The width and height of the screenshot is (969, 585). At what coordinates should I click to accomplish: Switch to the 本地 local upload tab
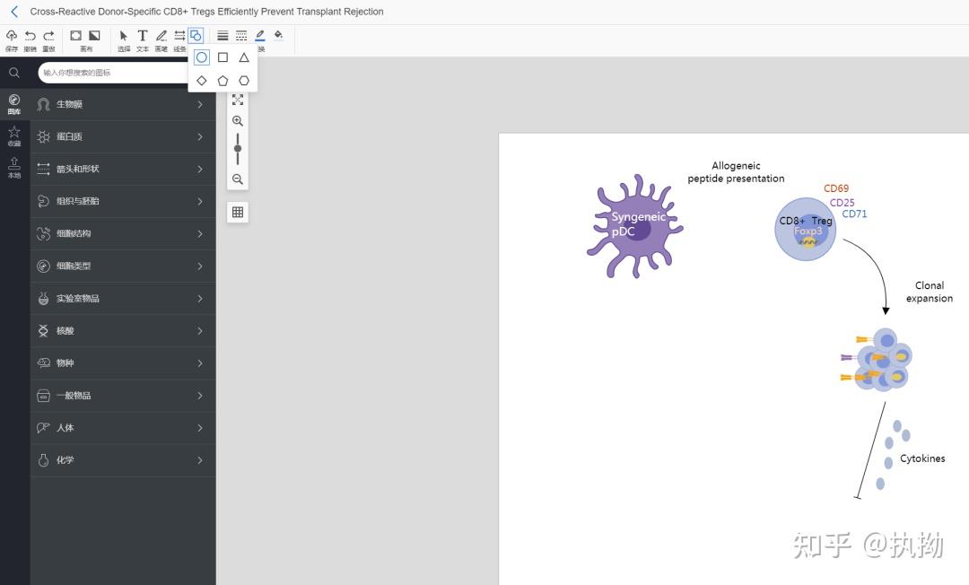(14, 168)
